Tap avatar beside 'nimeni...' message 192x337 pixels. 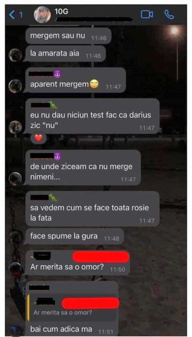coord(15,179)
